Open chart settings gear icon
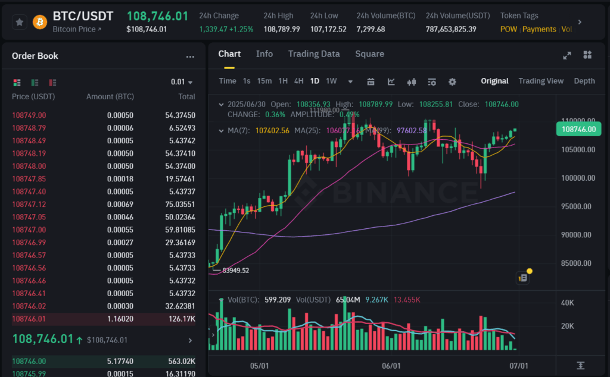Viewport: 610px width, 377px height. point(452,81)
